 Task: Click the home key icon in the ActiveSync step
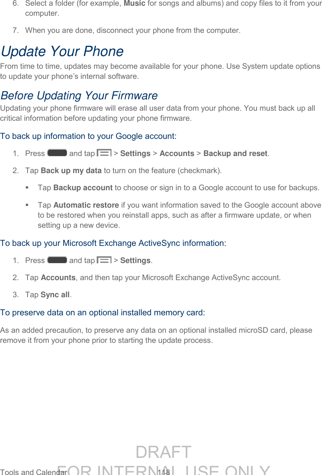tap(57, 260)
